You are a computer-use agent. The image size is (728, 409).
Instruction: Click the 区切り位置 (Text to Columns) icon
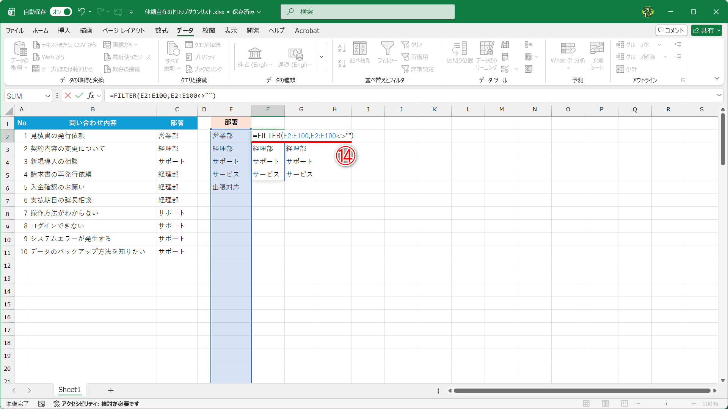point(460,55)
